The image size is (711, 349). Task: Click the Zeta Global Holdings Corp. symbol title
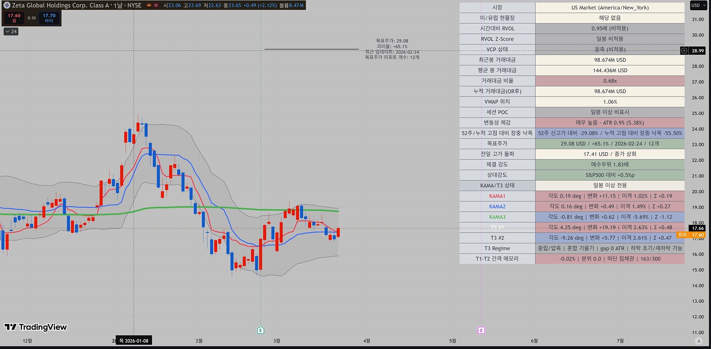point(61,5)
